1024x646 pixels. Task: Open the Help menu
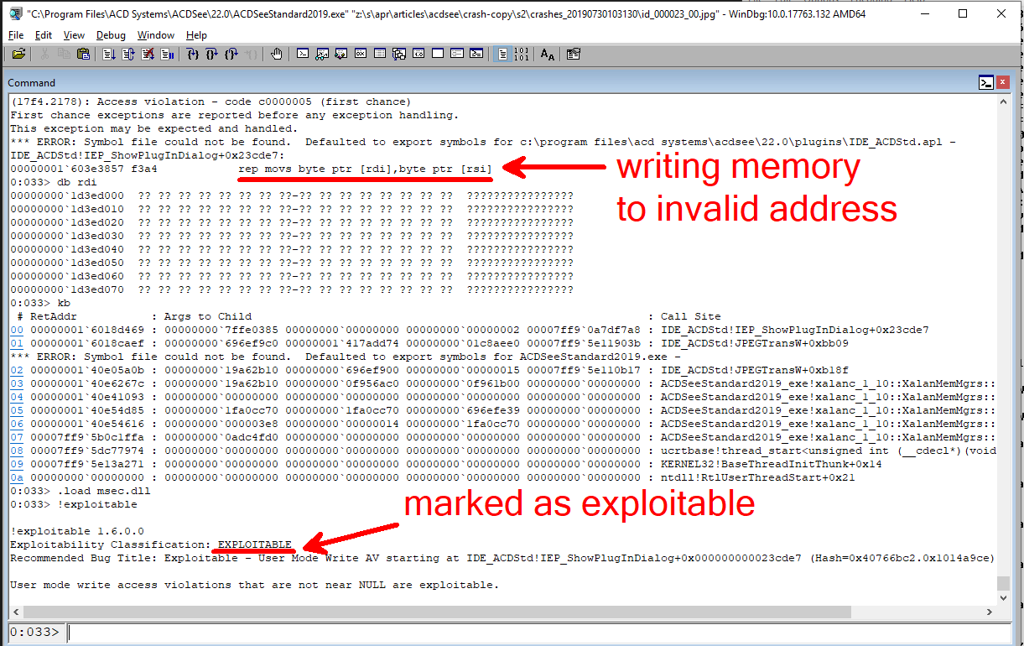196,35
